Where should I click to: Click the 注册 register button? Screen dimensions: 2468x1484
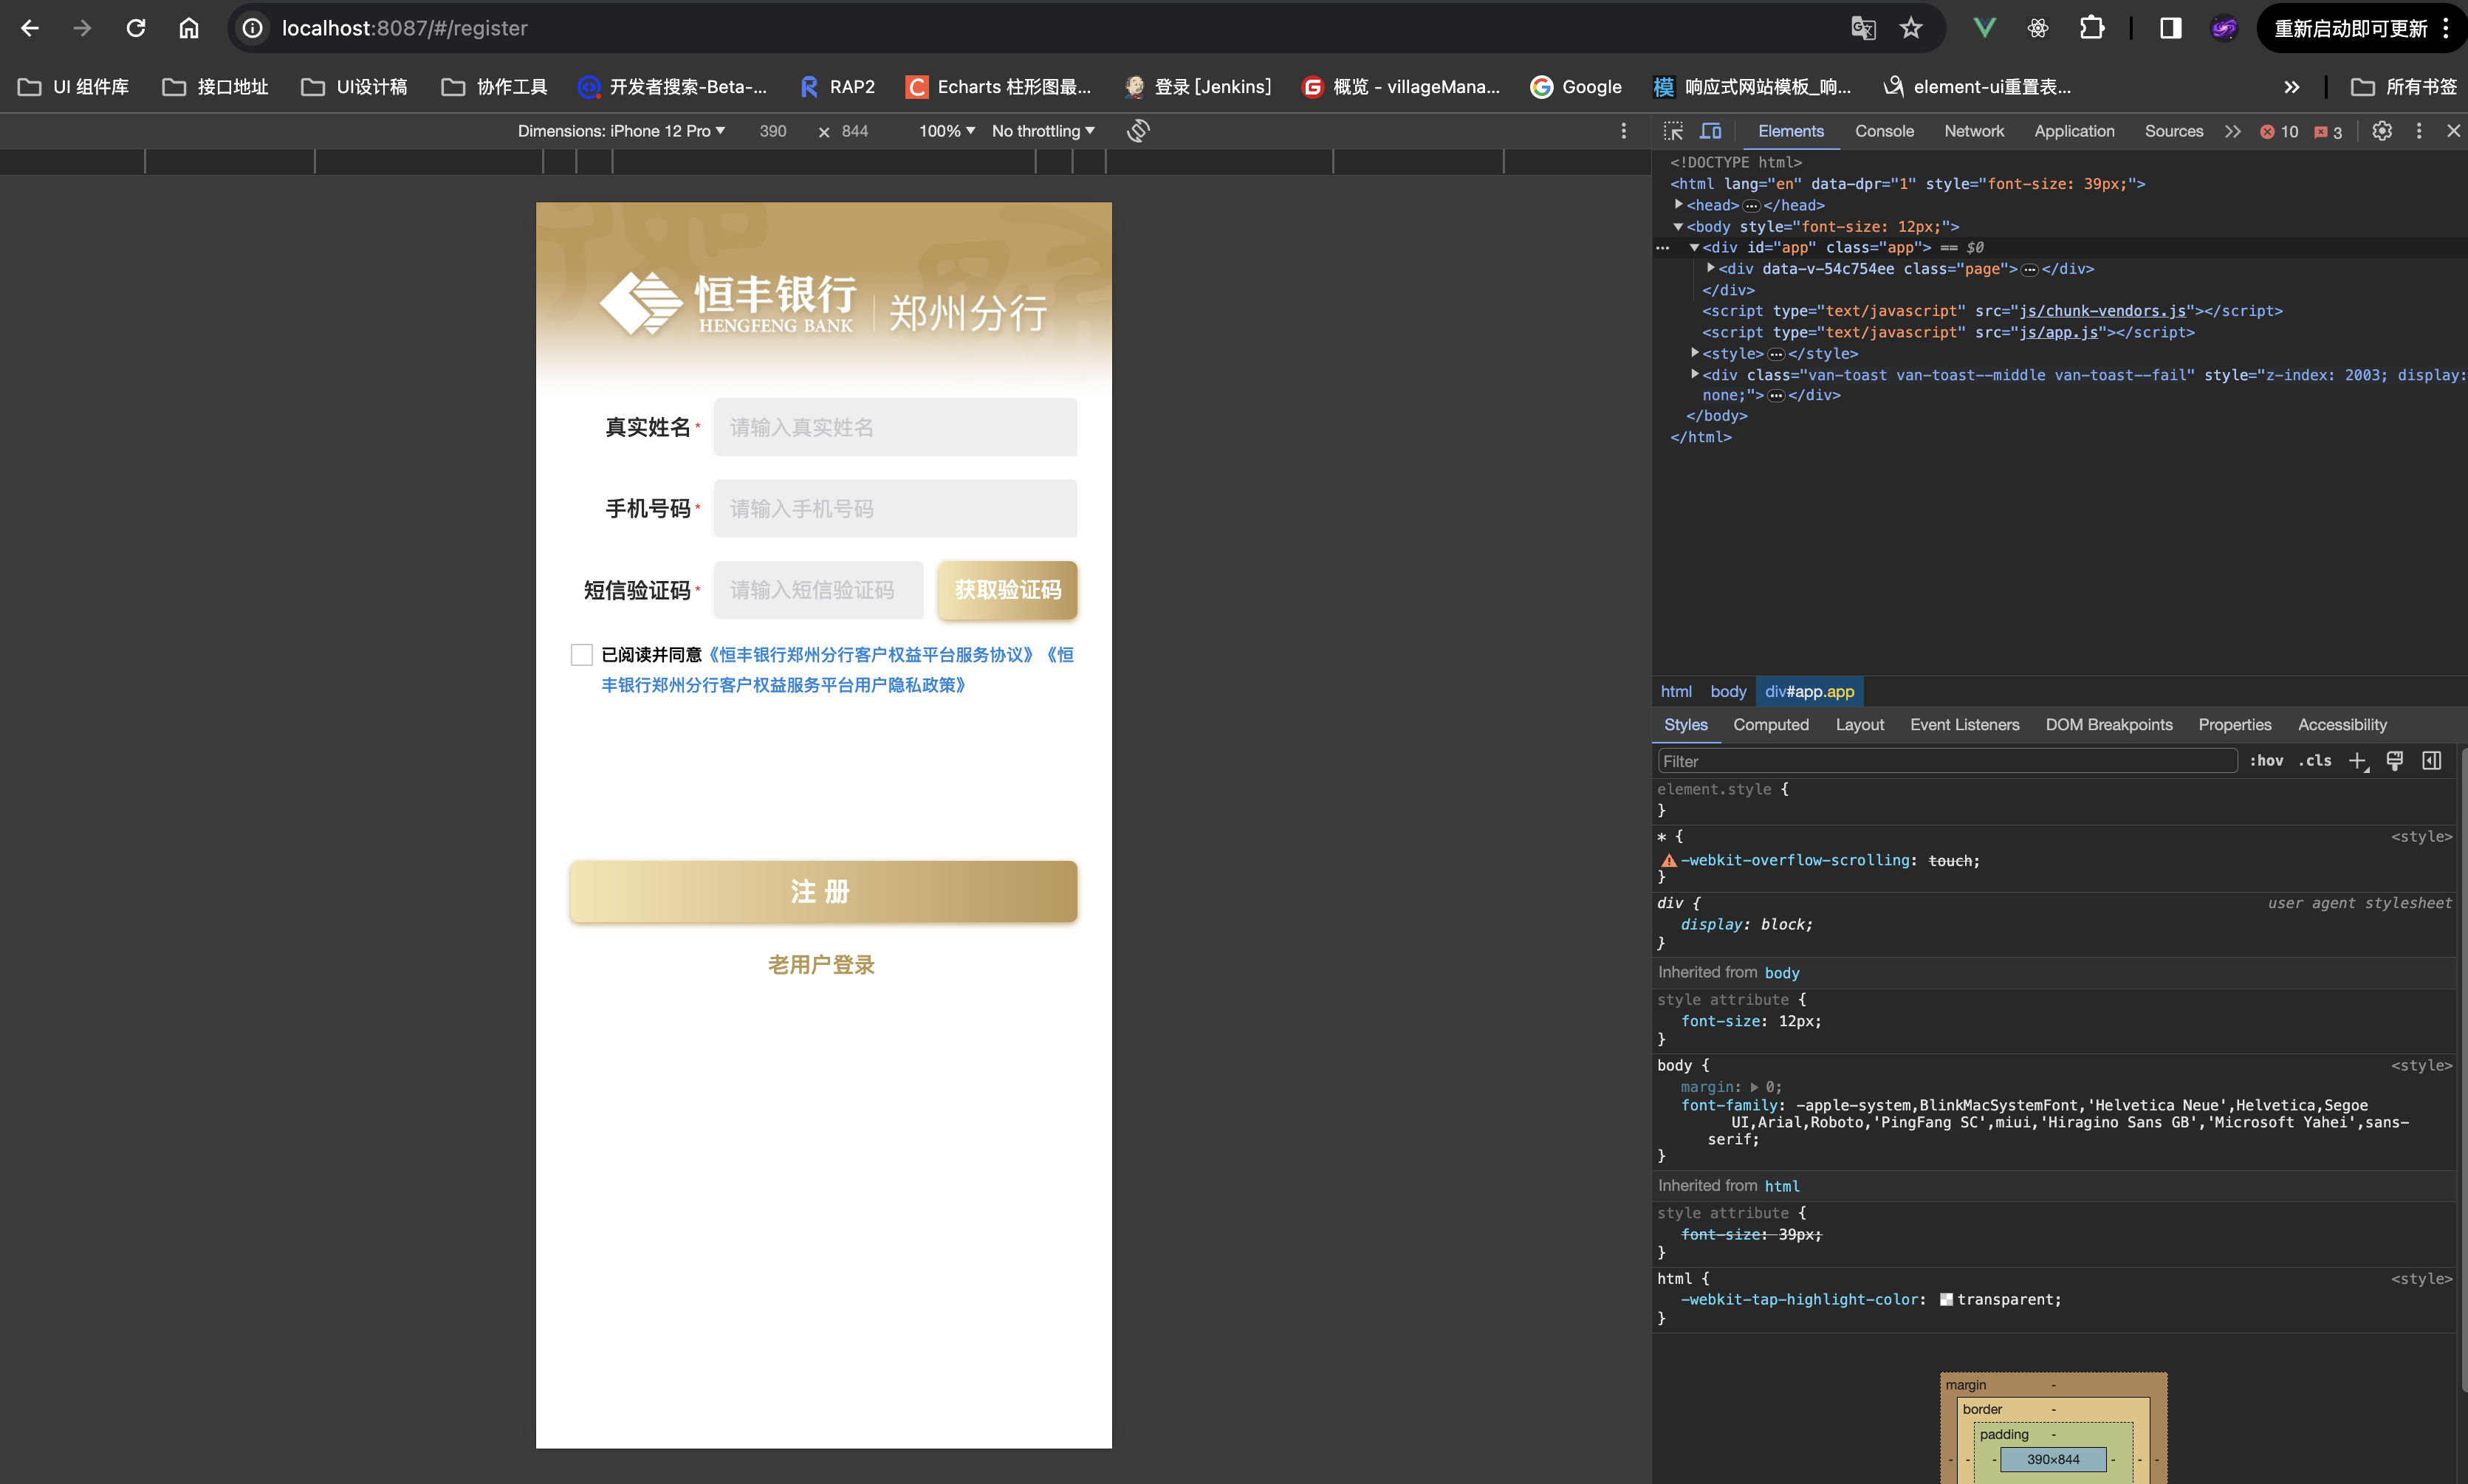click(x=823, y=892)
